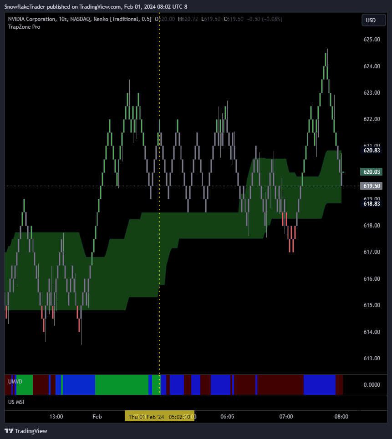The width and height of the screenshot is (392, 439).
Task: Click the 618.83 price label
Action: (371, 203)
